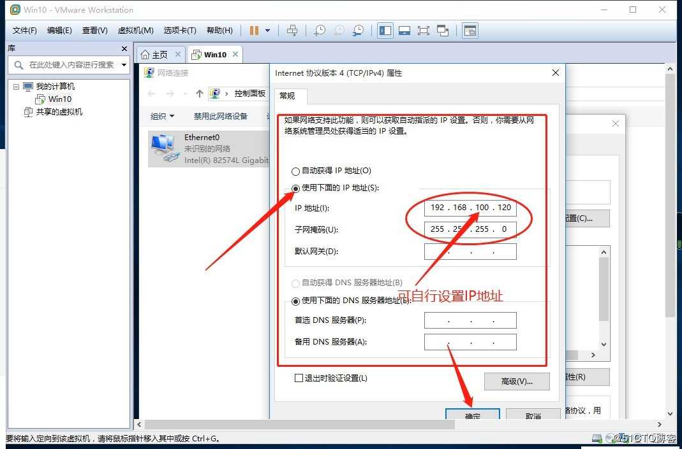
Task: Select 使用下面的 IP 地址 radio button
Action: (296, 189)
